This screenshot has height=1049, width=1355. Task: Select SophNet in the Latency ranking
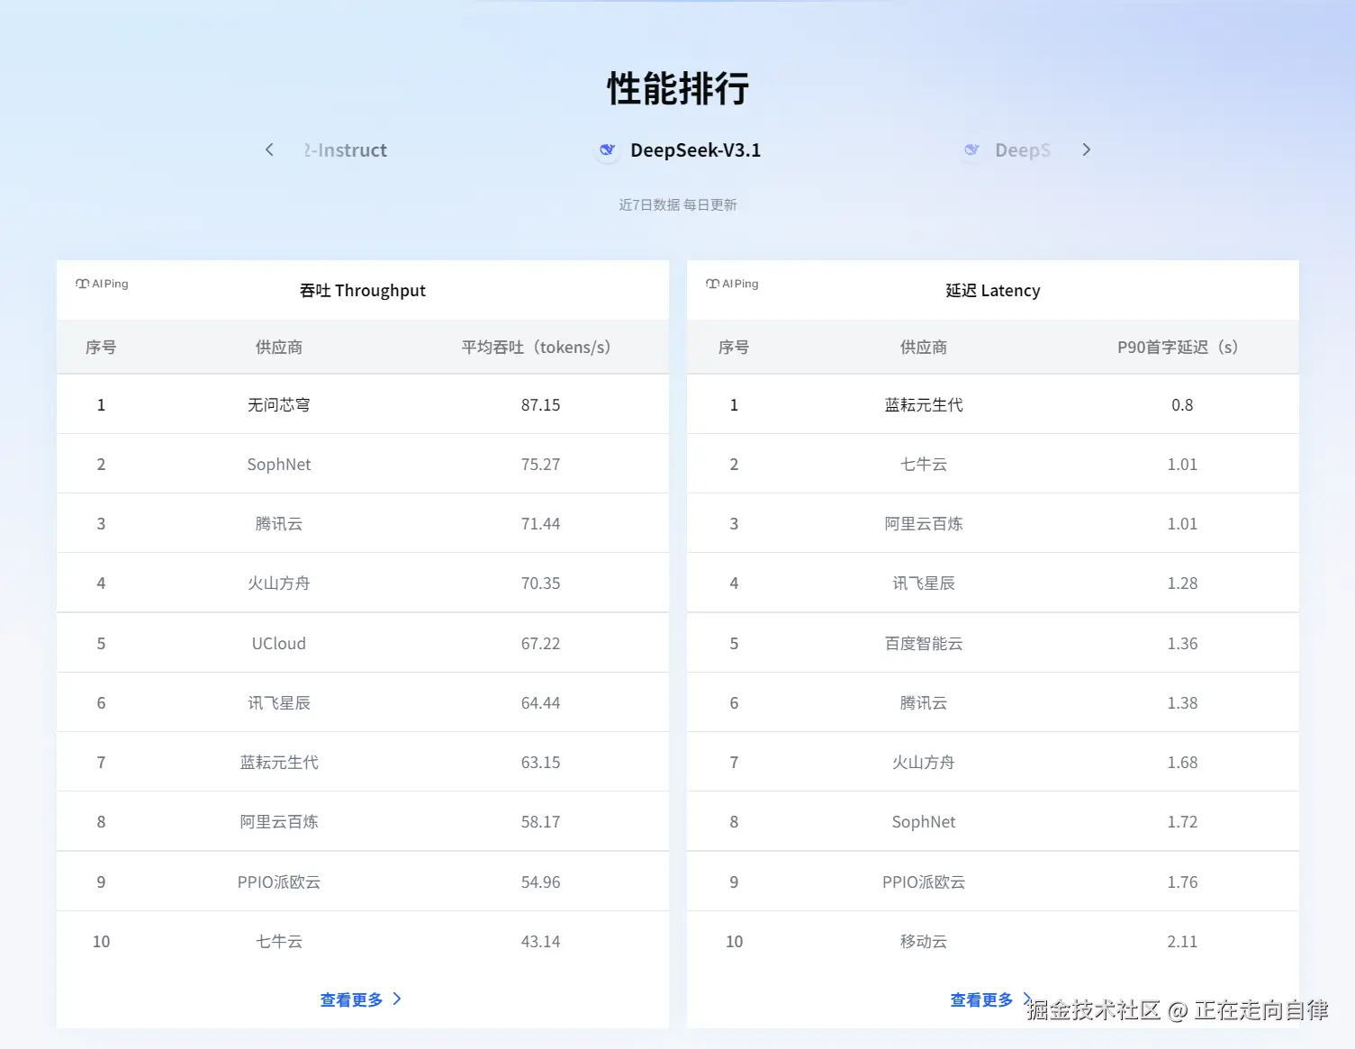coord(924,822)
